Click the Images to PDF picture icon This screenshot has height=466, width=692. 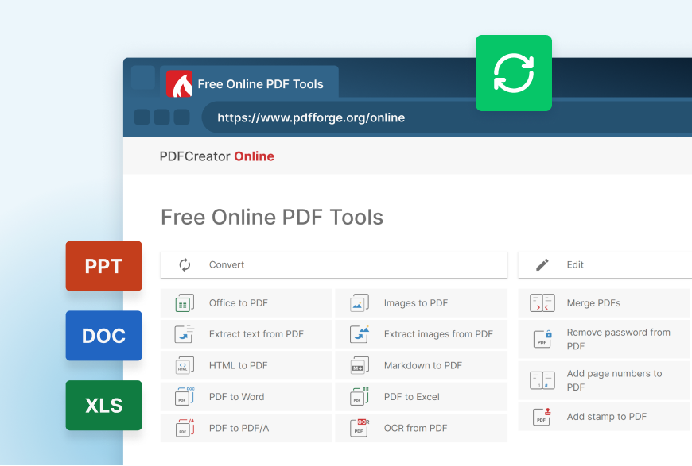360,303
